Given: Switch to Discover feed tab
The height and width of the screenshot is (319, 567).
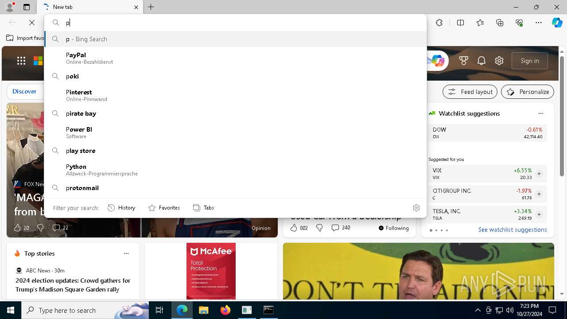Looking at the screenshot, I should pos(24,91).
